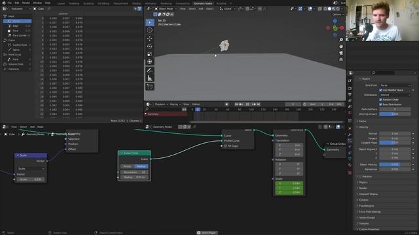Open the File menu
The image size is (419, 235).
pyautogui.click(x=10, y=3)
